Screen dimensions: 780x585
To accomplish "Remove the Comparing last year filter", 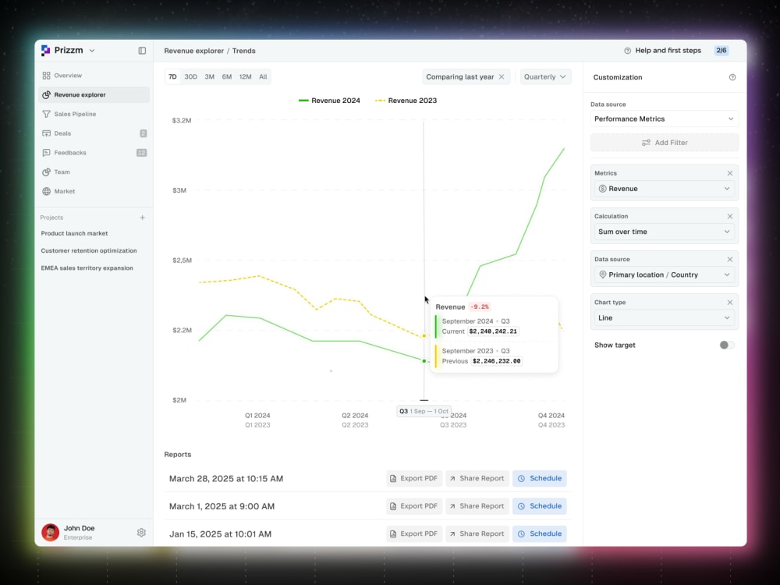I will coord(502,76).
